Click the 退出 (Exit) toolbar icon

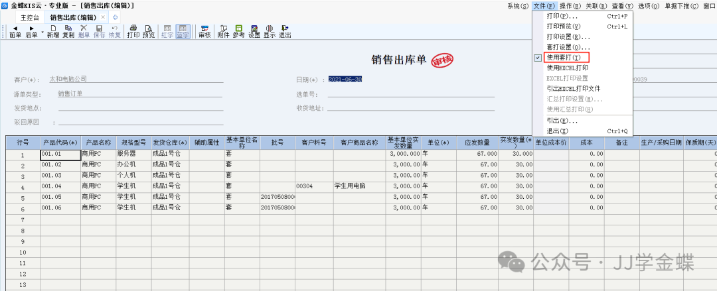point(285,31)
